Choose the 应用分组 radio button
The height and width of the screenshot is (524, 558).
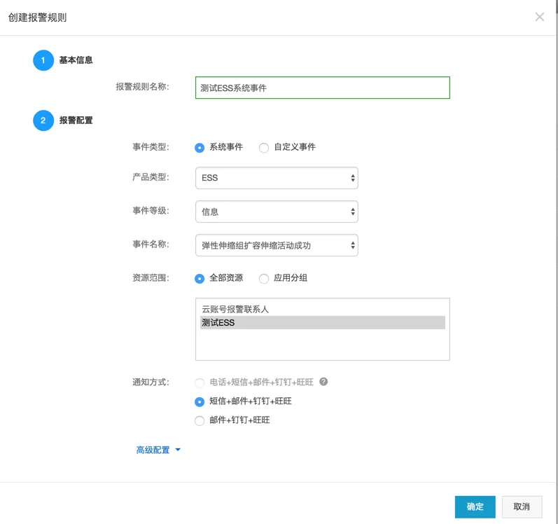point(264,278)
